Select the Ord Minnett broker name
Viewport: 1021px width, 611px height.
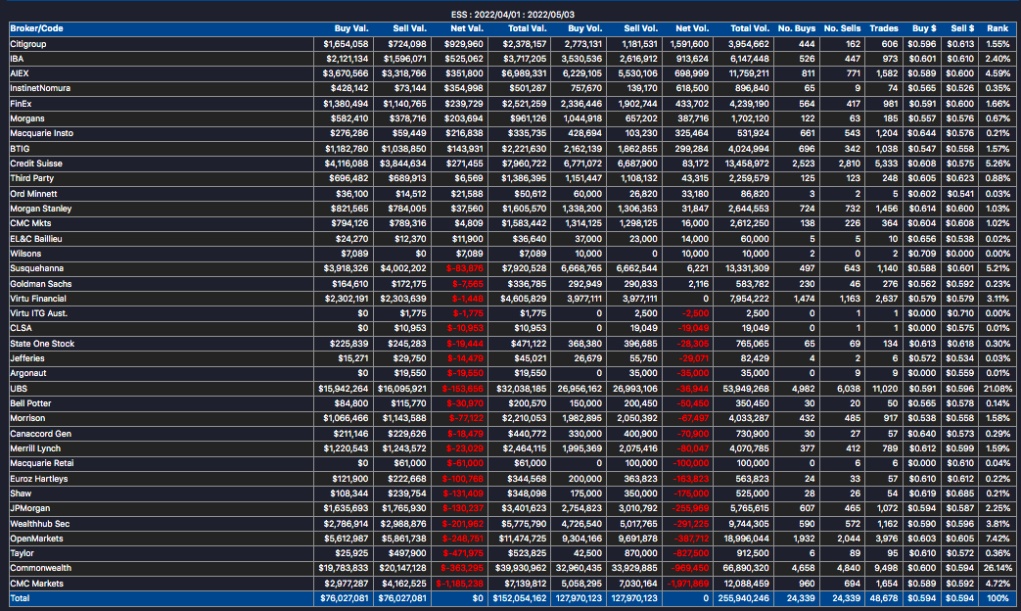click(x=33, y=194)
